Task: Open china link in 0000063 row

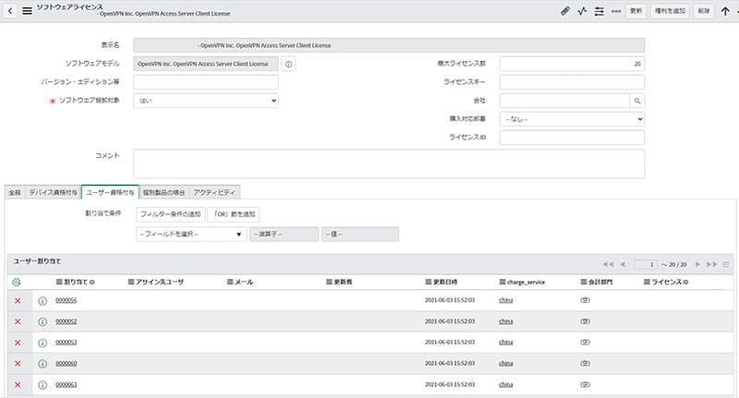Action: (505, 385)
